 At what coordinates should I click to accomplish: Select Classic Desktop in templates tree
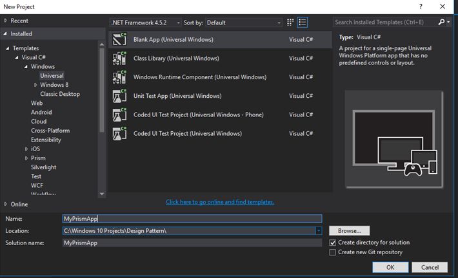60,94
